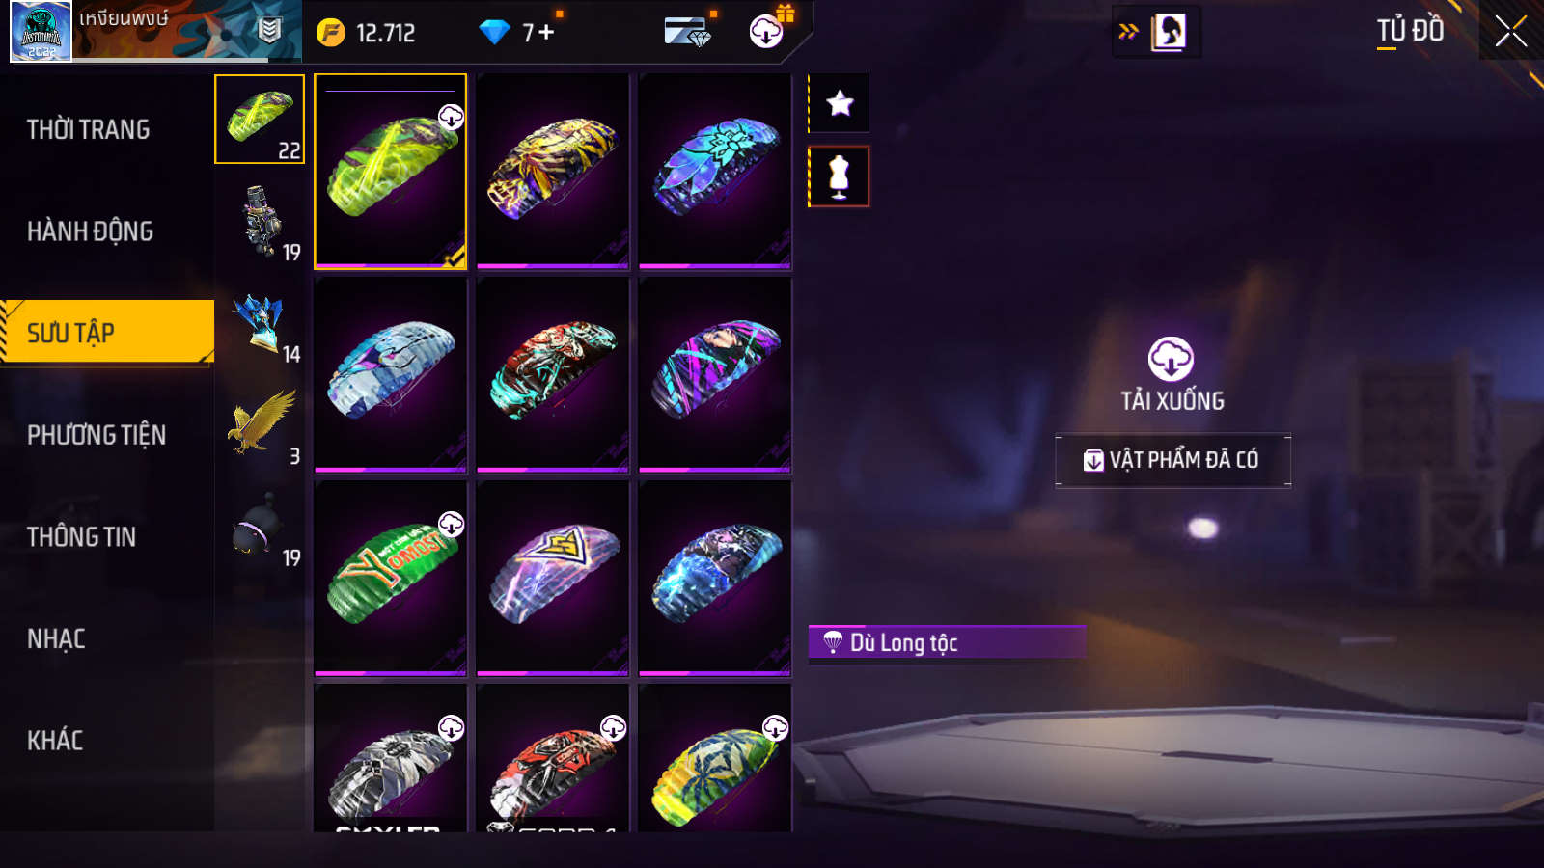This screenshot has height=868, width=1544.
Task: Switch to THỜI TRANG tab
Action: coord(88,129)
